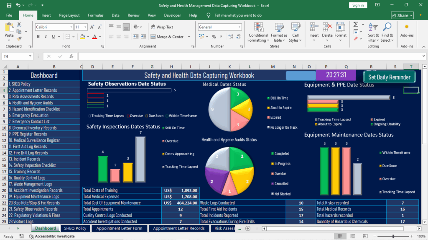Increase decimal places
This screenshot has height=240, width=428.
(230, 37)
